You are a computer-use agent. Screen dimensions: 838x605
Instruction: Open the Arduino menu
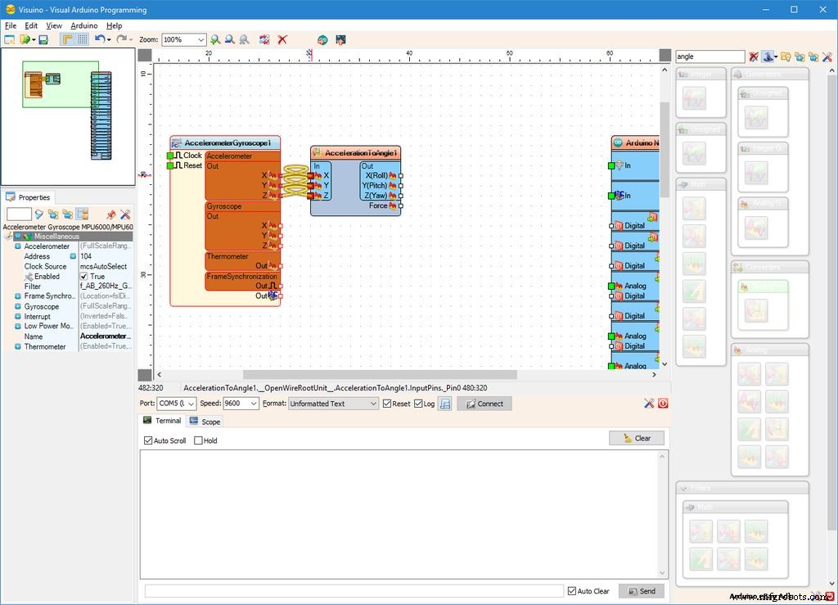tap(83, 25)
